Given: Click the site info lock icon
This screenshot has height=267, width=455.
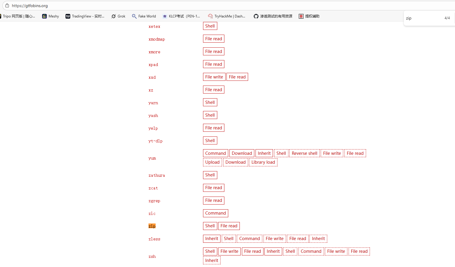Looking at the screenshot, I should pos(7,6).
